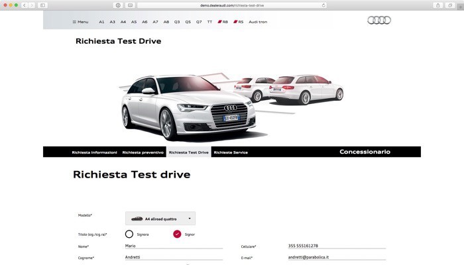Click the Concessionario link in the black bar

coord(365,152)
